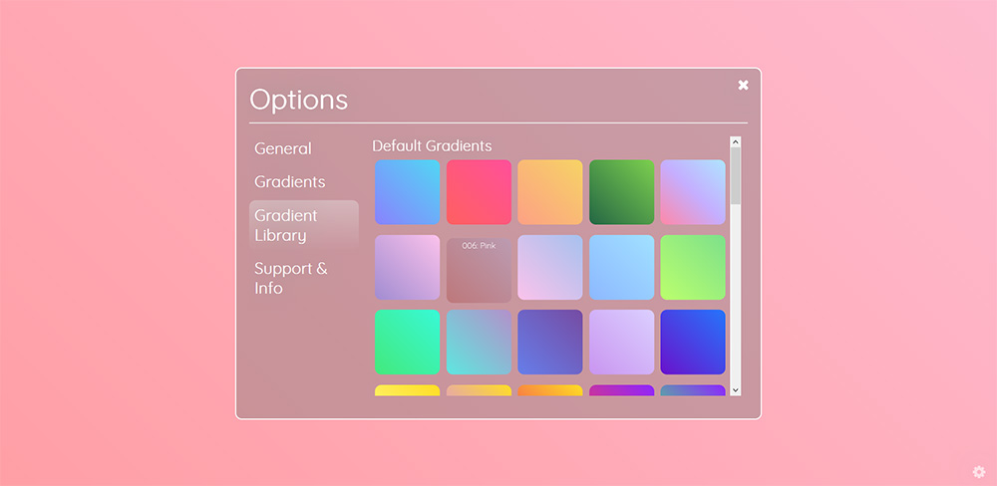Viewport: 997px width, 486px height.
Task: Pick the pink-red gradient swatch
Action: [479, 192]
